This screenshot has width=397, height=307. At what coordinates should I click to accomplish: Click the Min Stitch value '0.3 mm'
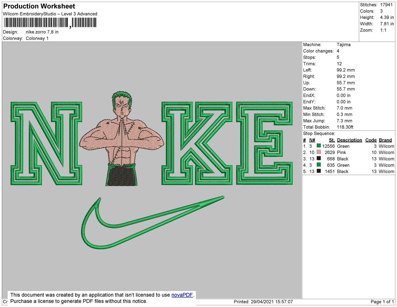[x=344, y=114]
